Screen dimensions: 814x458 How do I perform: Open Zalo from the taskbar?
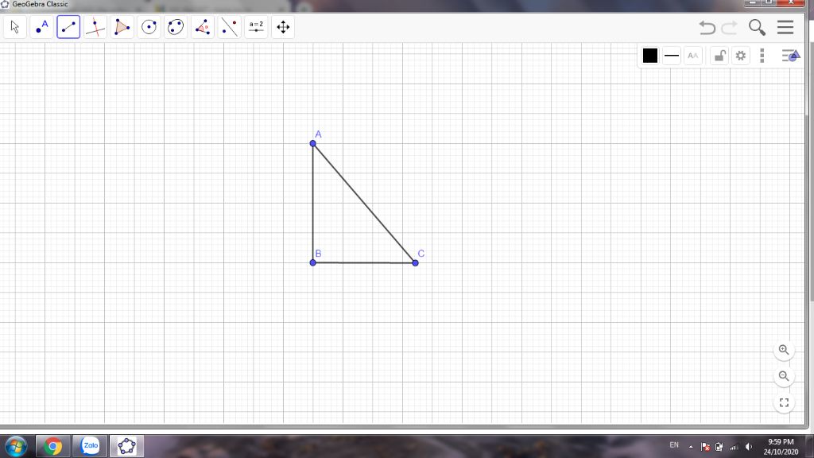click(91, 446)
